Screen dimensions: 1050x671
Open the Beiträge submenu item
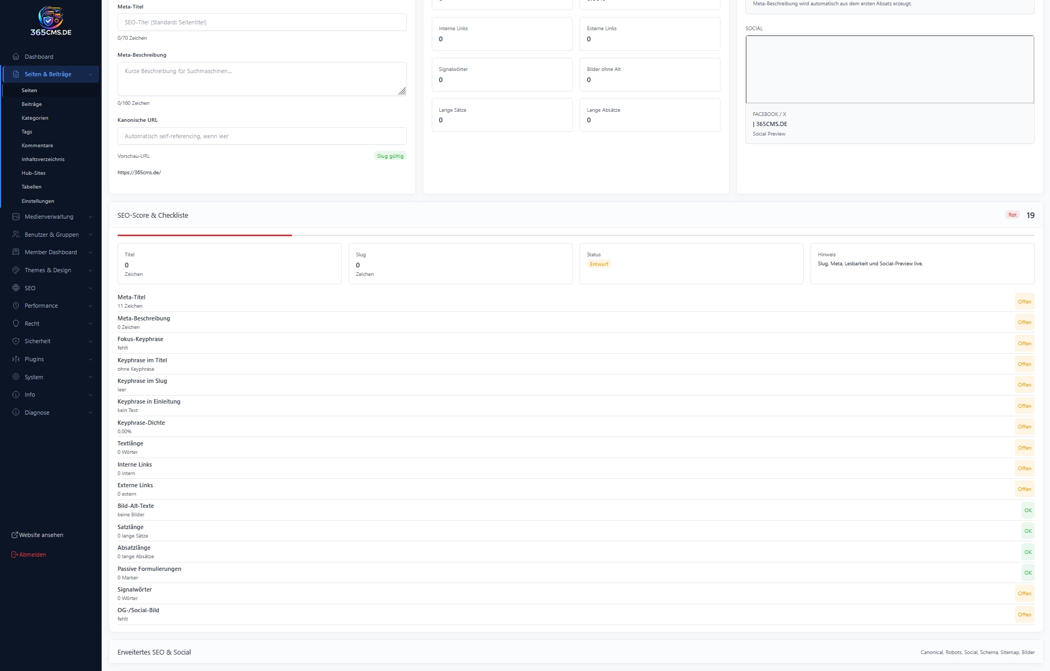31,104
